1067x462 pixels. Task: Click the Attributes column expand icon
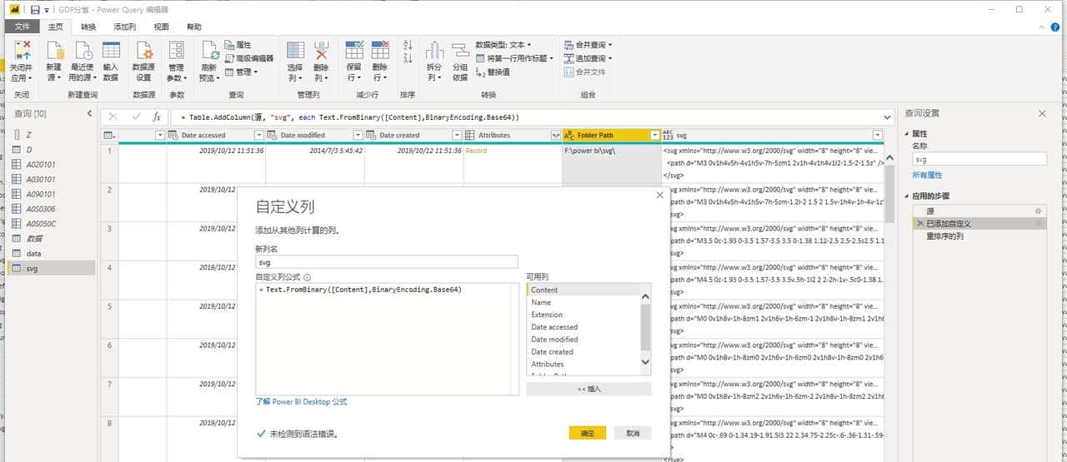[x=556, y=135]
